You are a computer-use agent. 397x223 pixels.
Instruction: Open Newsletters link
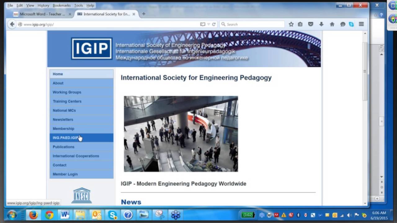click(82, 120)
